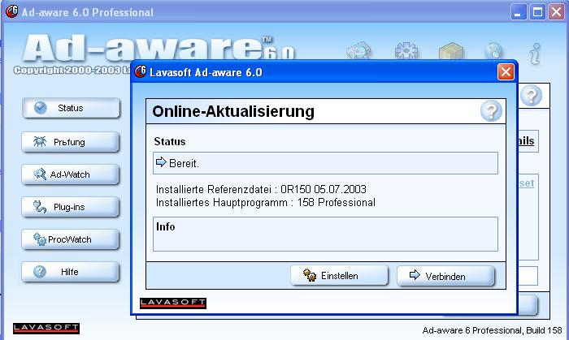Image resolution: width=569 pixels, height=340 pixels.
Task: Click the 'Bereit.' status text
Action: pyautogui.click(x=184, y=164)
